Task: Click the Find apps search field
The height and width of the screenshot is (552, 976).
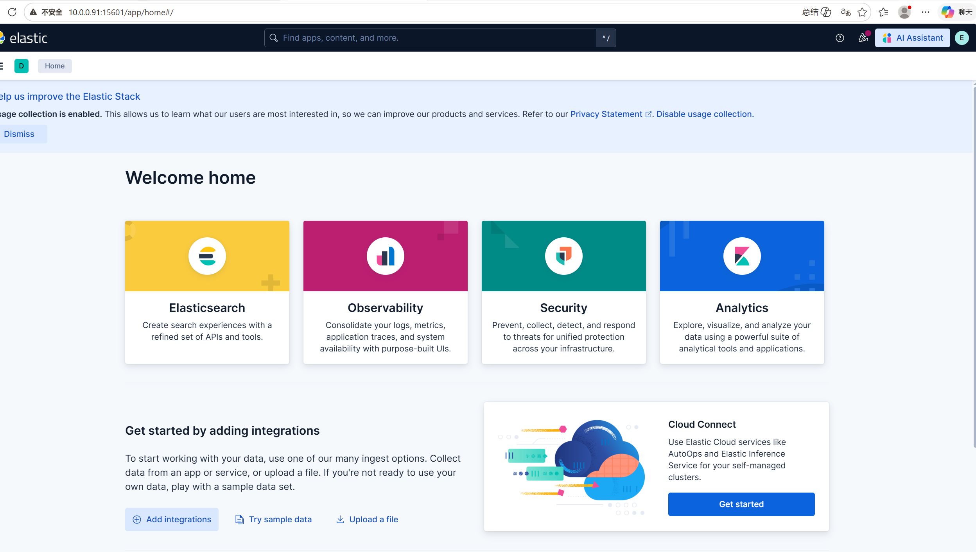Action: (x=430, y=38)
